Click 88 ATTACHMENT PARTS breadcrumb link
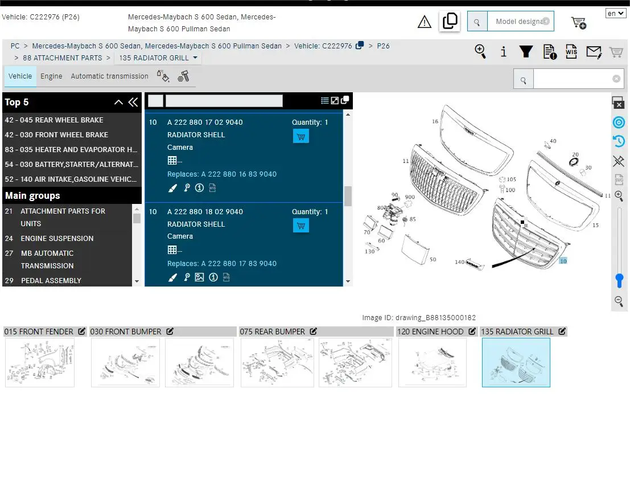 click(62, 58)
